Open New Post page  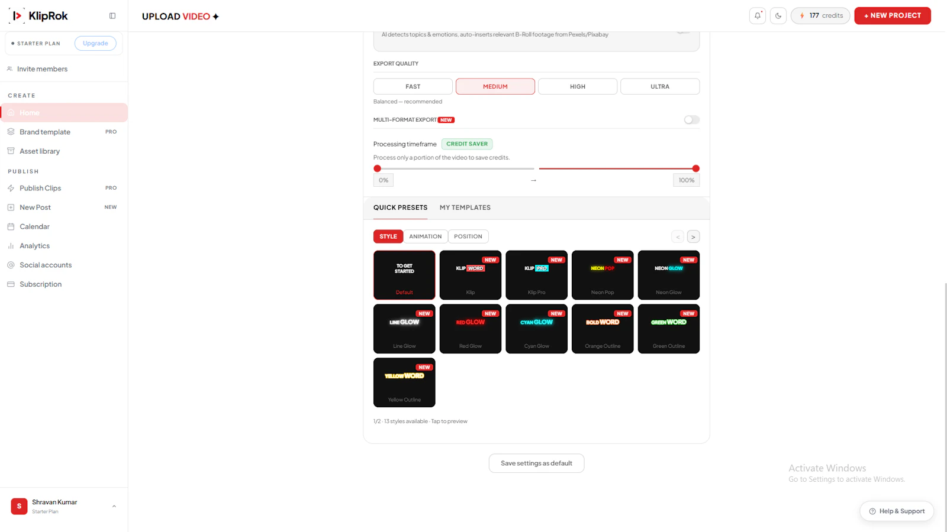[64, 207]
